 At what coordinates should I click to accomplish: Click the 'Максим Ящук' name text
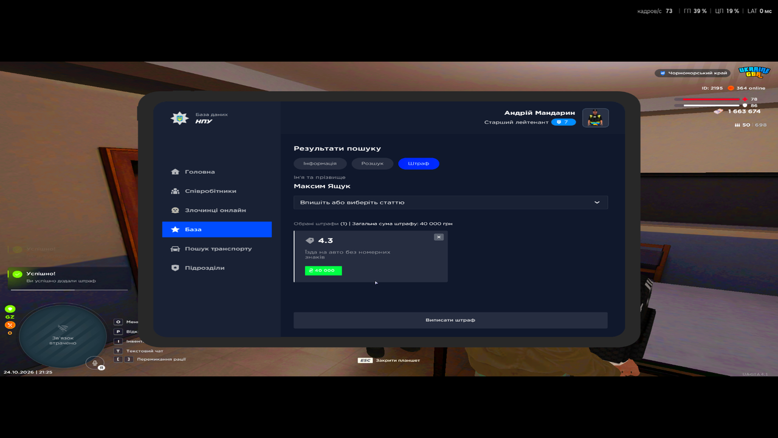(322, 186)
